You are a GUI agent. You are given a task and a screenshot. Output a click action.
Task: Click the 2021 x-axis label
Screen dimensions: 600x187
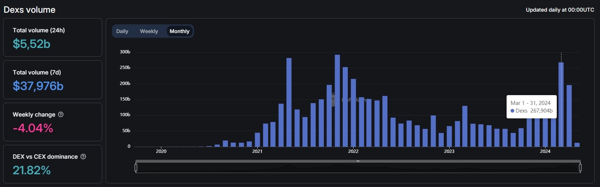tap(257, 151)
